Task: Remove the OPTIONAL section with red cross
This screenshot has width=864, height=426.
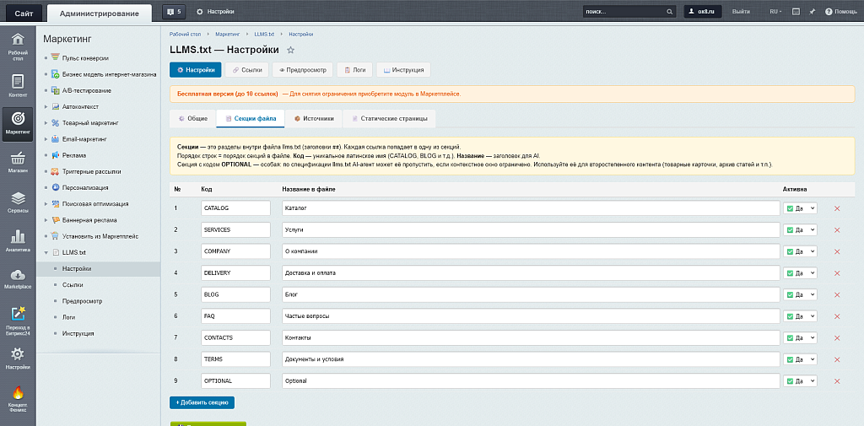Action: pyautogui.click(x=837, y=381)
